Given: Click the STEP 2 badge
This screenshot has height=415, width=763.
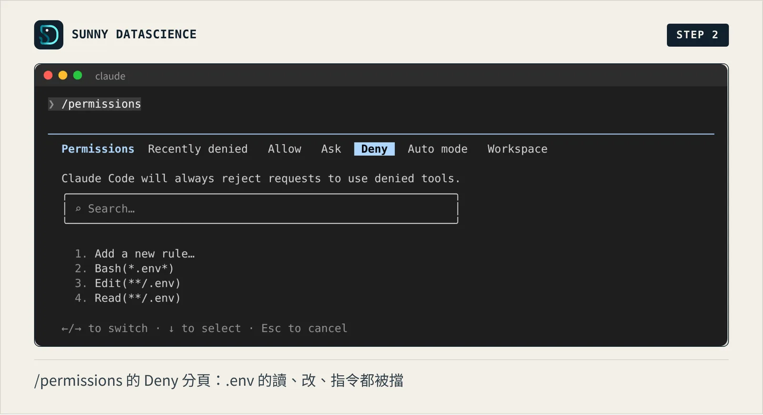Looking at the screenshot, I should click(x=698, y=35).
